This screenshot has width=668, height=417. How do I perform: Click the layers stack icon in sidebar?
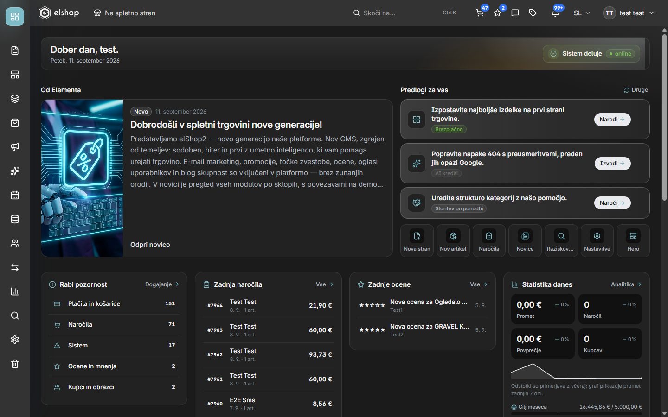(x=15, y=99)
